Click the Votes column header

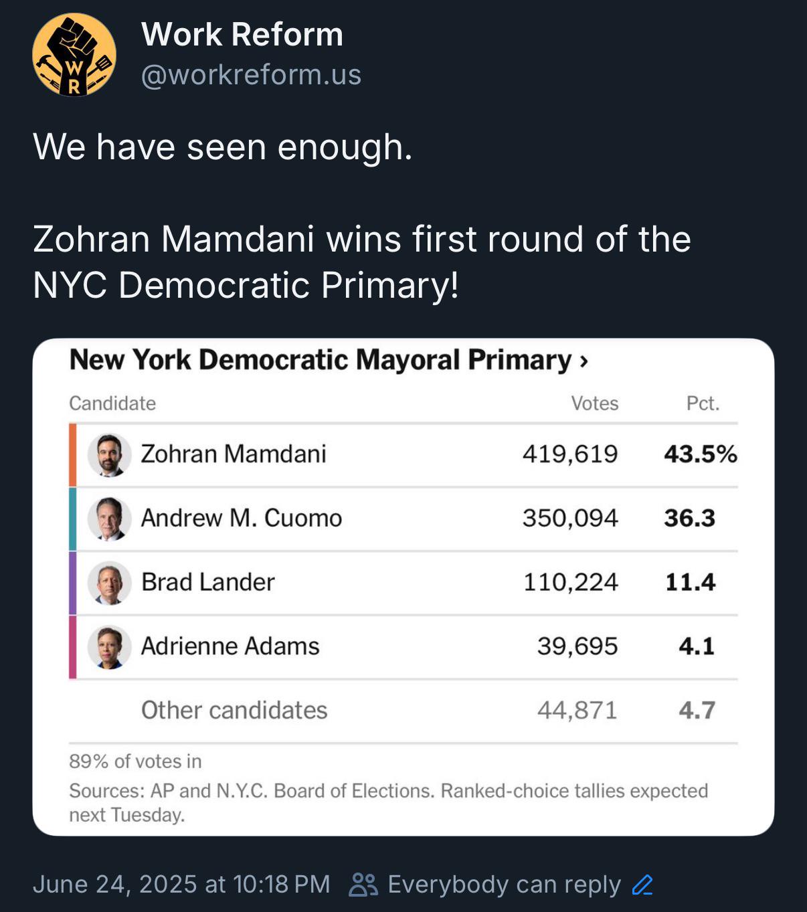(x=594, y=403)
